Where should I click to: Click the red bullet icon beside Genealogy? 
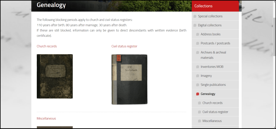198,94
